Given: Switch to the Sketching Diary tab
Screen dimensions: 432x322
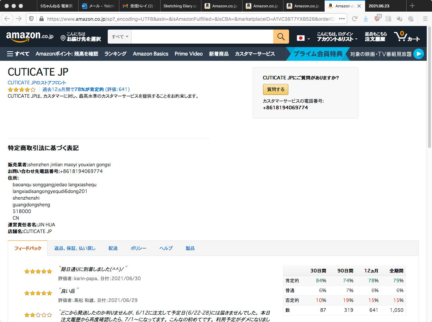Looking at the screenshot, I should (x=180, y=6).
